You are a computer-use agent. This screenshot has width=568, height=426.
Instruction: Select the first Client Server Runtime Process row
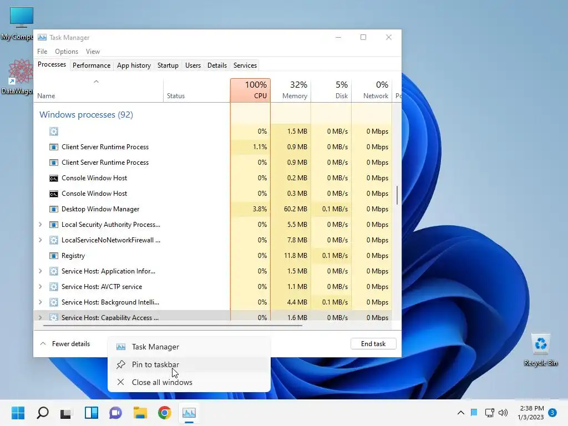click(213, 146)
